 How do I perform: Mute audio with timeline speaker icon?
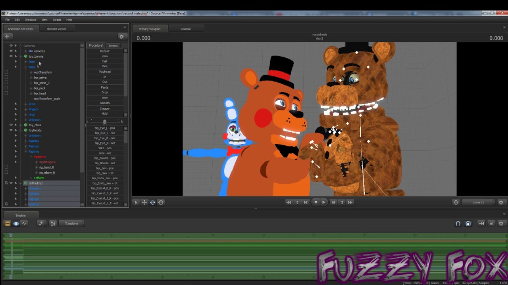click(491, 224)
